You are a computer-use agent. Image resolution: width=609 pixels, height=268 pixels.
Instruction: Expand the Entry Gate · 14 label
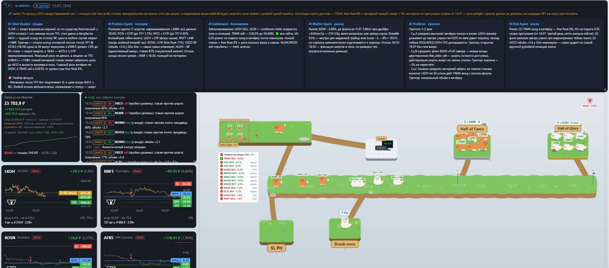click(228, 145)
